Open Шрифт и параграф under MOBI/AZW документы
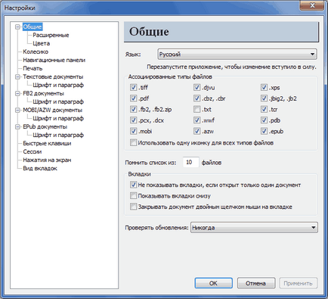This screenshot has height=299, width=328. click(58, 118)
